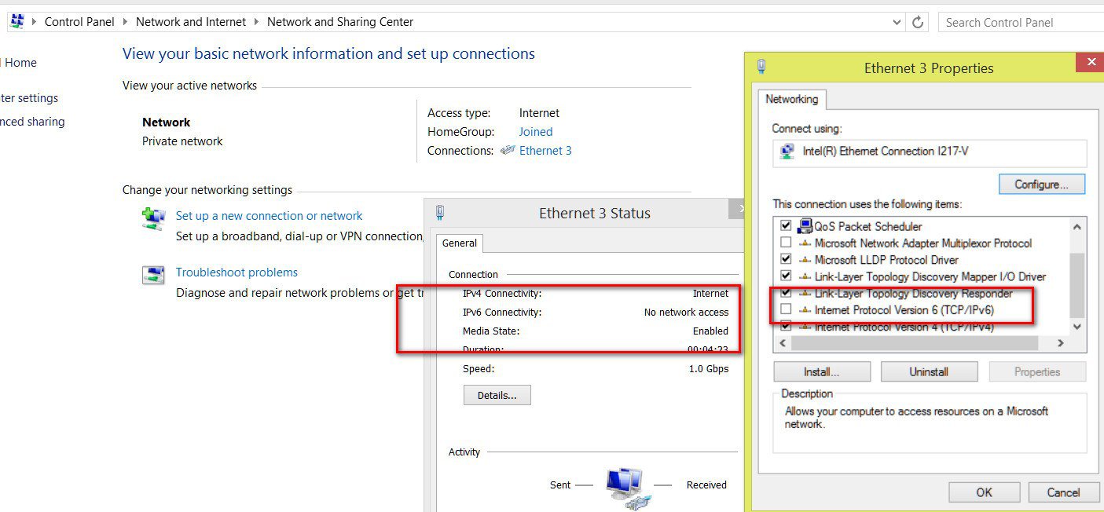Viewport: 1104px width, 512px height.
Task: Select the Link-Layer Topology Discovery Responder icon
Action: click(x=805, y=293)
